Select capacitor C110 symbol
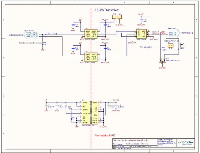This screenshot has height=153, width=200. [x=73, y=25]
